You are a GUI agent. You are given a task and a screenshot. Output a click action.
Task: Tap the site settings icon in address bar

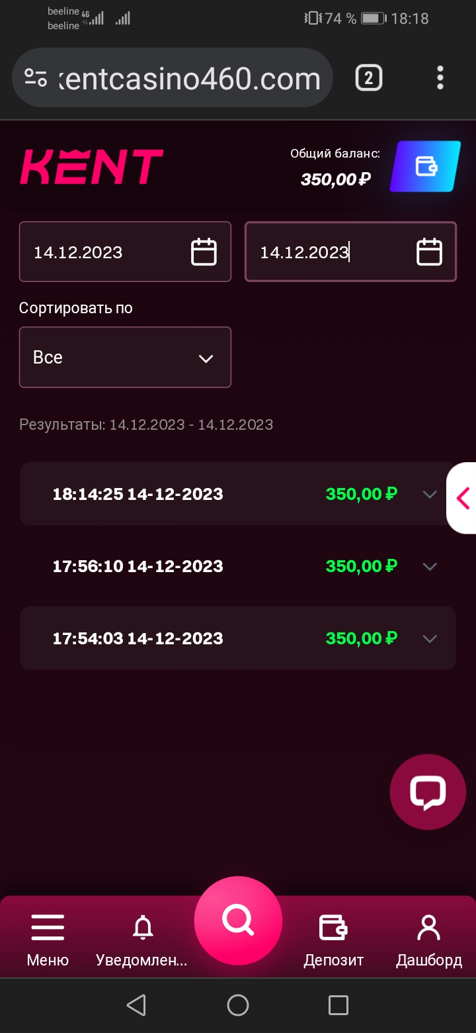[x=36, y=78]
